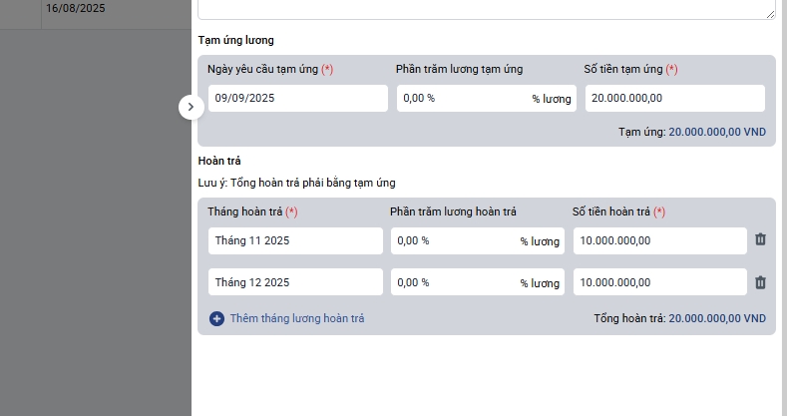Click the plus icon to add repayment month
The image size is (787, 416).
(x=217, y=318)
